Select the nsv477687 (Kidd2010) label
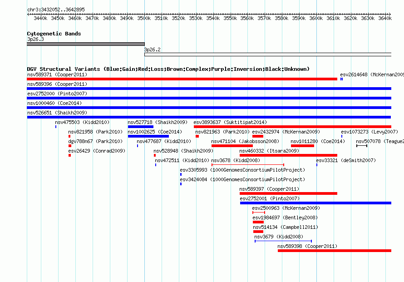The image size is (404, 282). coord(164,141)
